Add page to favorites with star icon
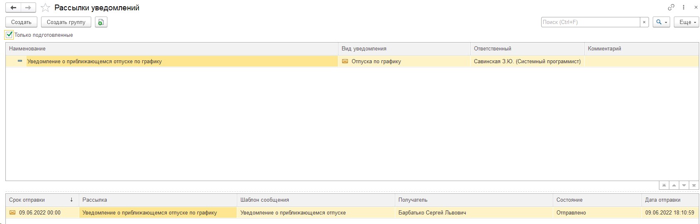Image resolution: width=700 pixels, height=224 pixels. coord(45,8)
